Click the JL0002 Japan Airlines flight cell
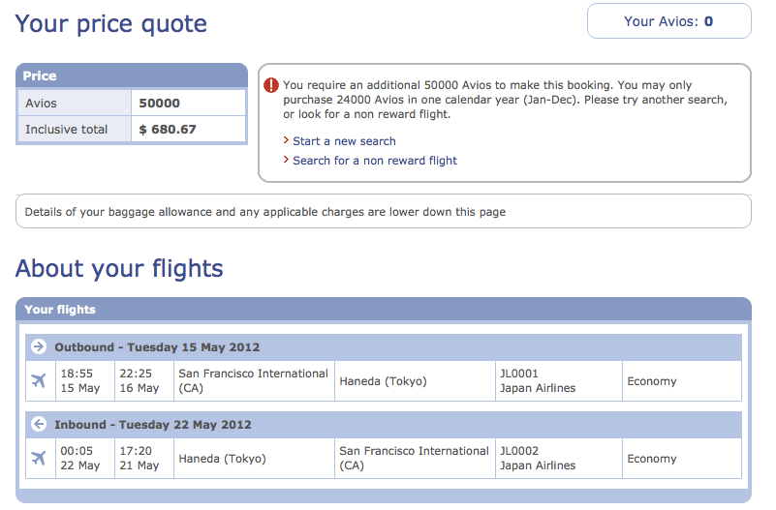 click(x=559, y=458)
